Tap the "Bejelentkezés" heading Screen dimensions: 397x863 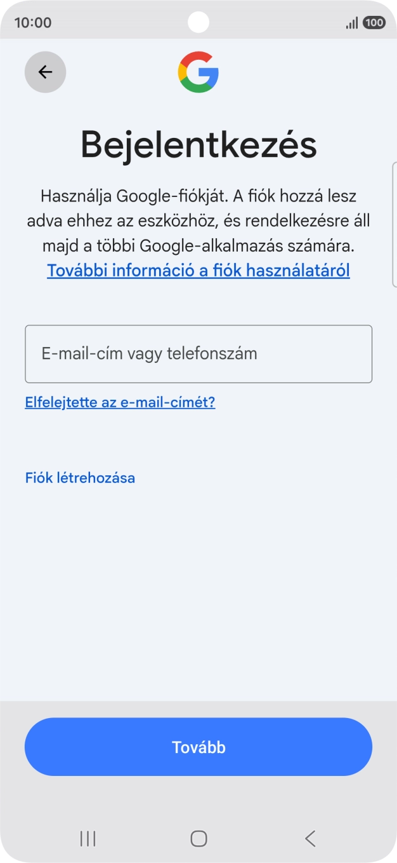198,145
